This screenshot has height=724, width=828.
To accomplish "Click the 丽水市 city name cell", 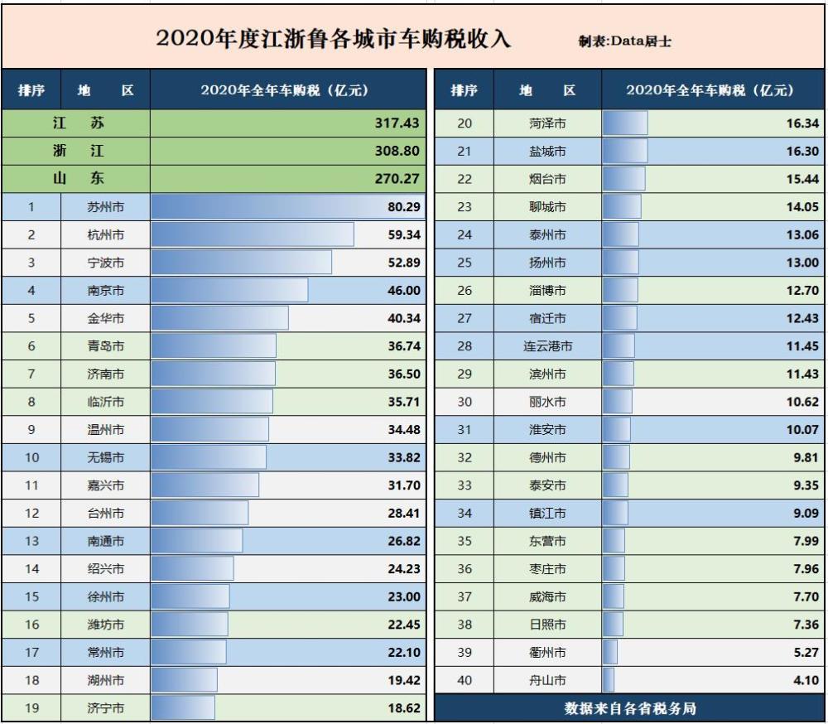I will (547, 402).
